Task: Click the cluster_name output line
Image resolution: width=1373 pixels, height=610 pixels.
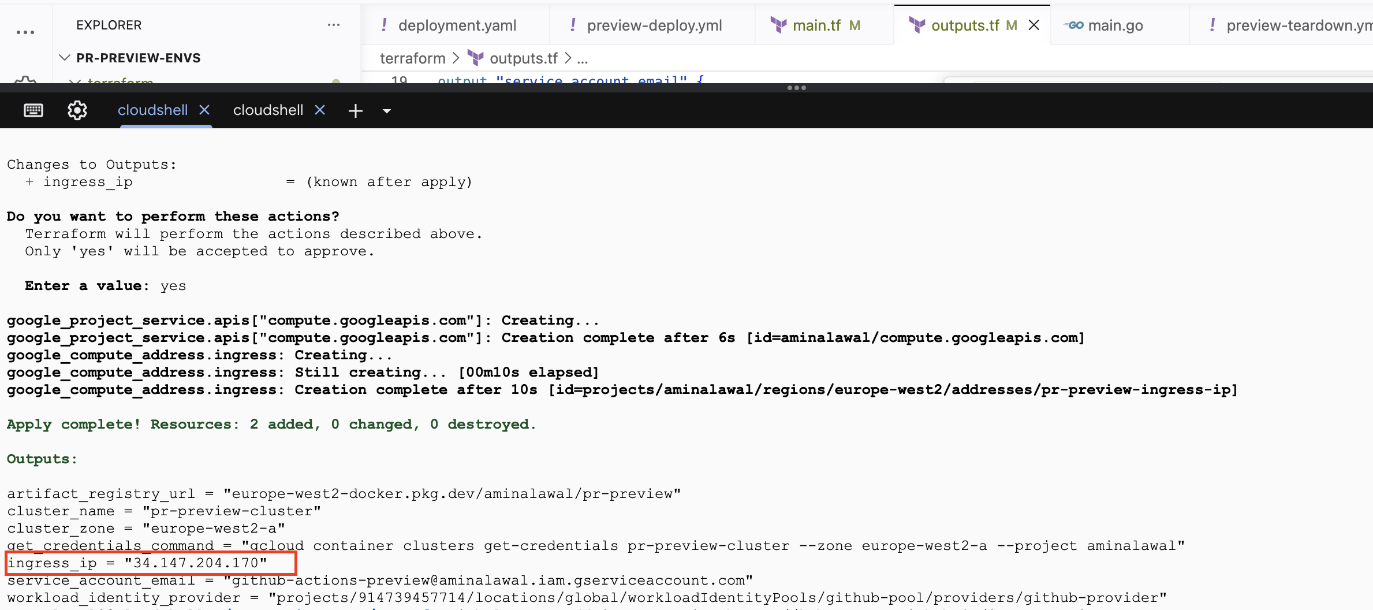Action: (164, 511)
